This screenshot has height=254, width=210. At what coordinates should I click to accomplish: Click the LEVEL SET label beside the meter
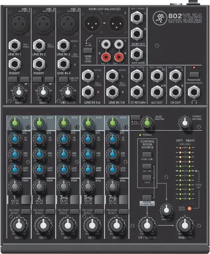click(199, 186)
